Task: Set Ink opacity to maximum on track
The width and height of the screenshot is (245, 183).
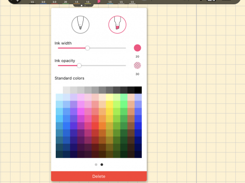Action: click(125, 66)
